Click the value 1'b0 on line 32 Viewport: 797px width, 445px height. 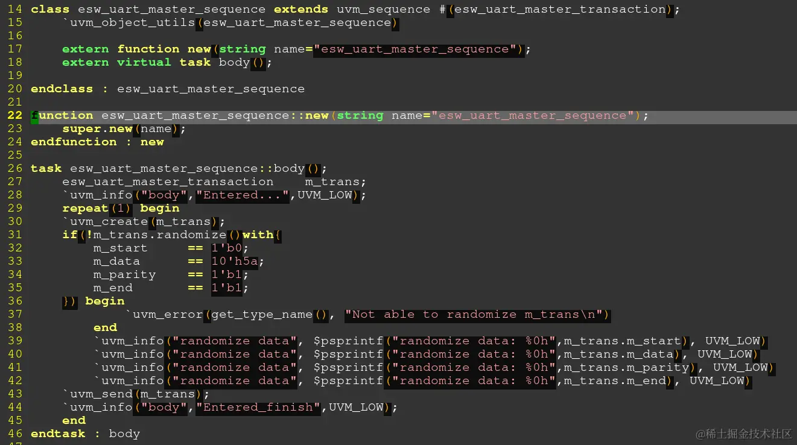227,248
